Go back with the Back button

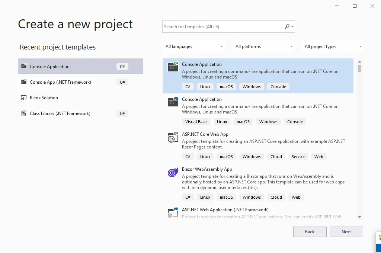(310, 232)
